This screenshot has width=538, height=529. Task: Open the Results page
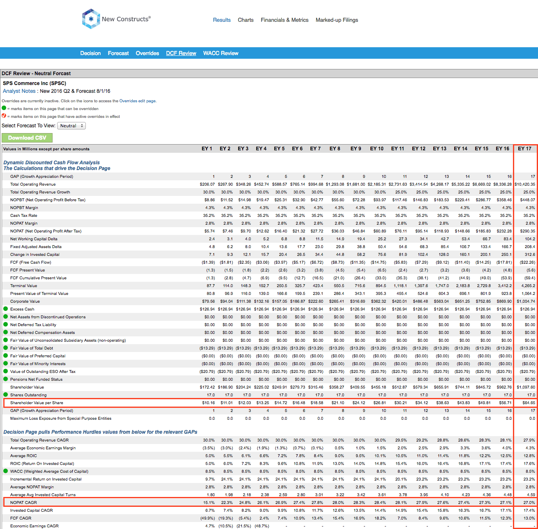(x=222, y=20)
